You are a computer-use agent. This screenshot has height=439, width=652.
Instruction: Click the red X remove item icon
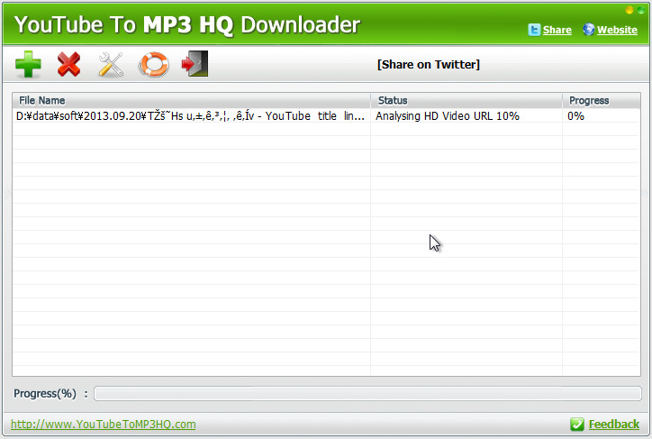(x=69, y=64)
